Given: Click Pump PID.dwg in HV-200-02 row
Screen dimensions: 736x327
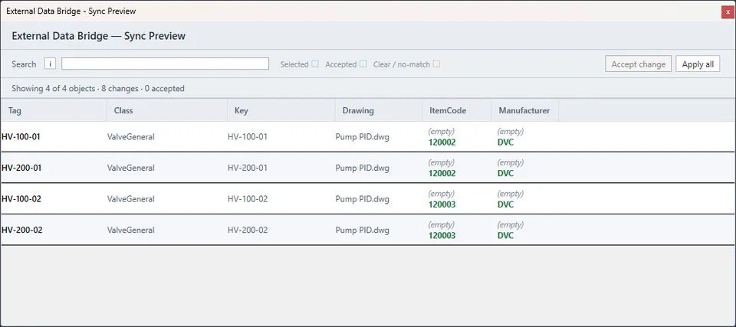Looking at the screenshot, I should click(363, 231).
